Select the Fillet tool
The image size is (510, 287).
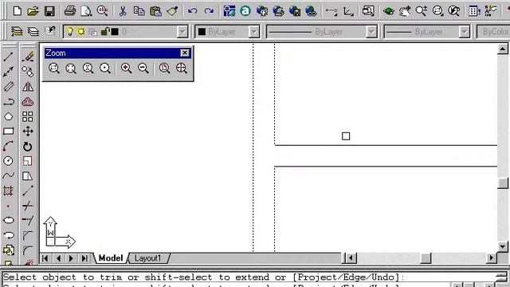(x=28, y=250)
